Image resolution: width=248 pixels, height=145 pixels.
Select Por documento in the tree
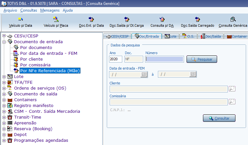pos(36,48)
